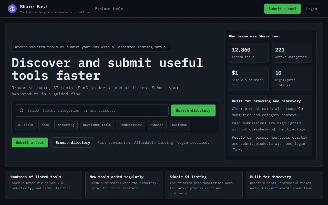328x205 pixels.
Task: Click the magnifier icon in search bar
Action: pos(22,110)
